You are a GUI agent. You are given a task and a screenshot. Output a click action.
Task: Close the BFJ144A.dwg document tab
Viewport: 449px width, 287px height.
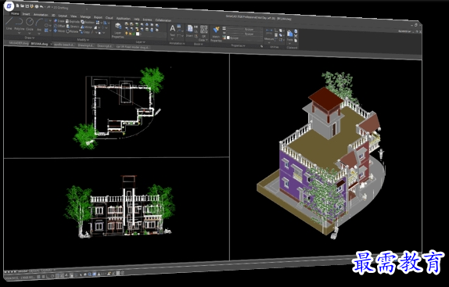coord(51,45)
